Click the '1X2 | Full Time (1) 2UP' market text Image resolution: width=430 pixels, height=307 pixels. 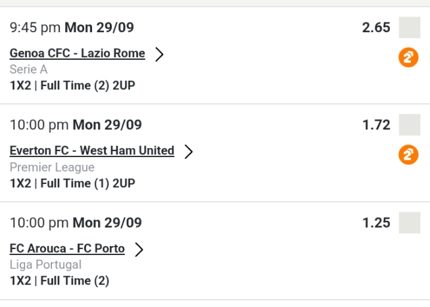tap(72, 183)
